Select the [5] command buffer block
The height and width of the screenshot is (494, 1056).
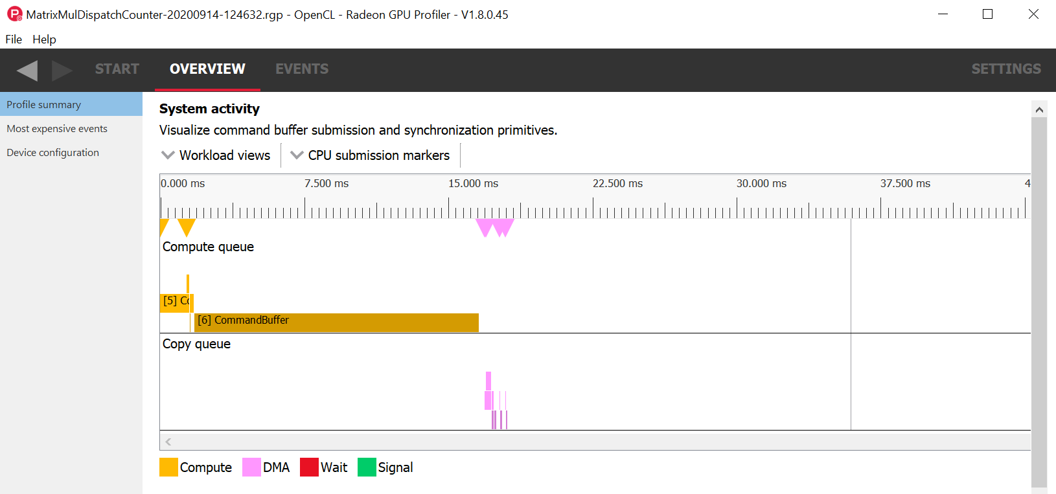click(174, 302)
